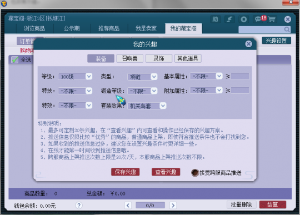300x215 pixels.
Task: Click the 附加属性 minimum value field
Action: tap(240, 91)
